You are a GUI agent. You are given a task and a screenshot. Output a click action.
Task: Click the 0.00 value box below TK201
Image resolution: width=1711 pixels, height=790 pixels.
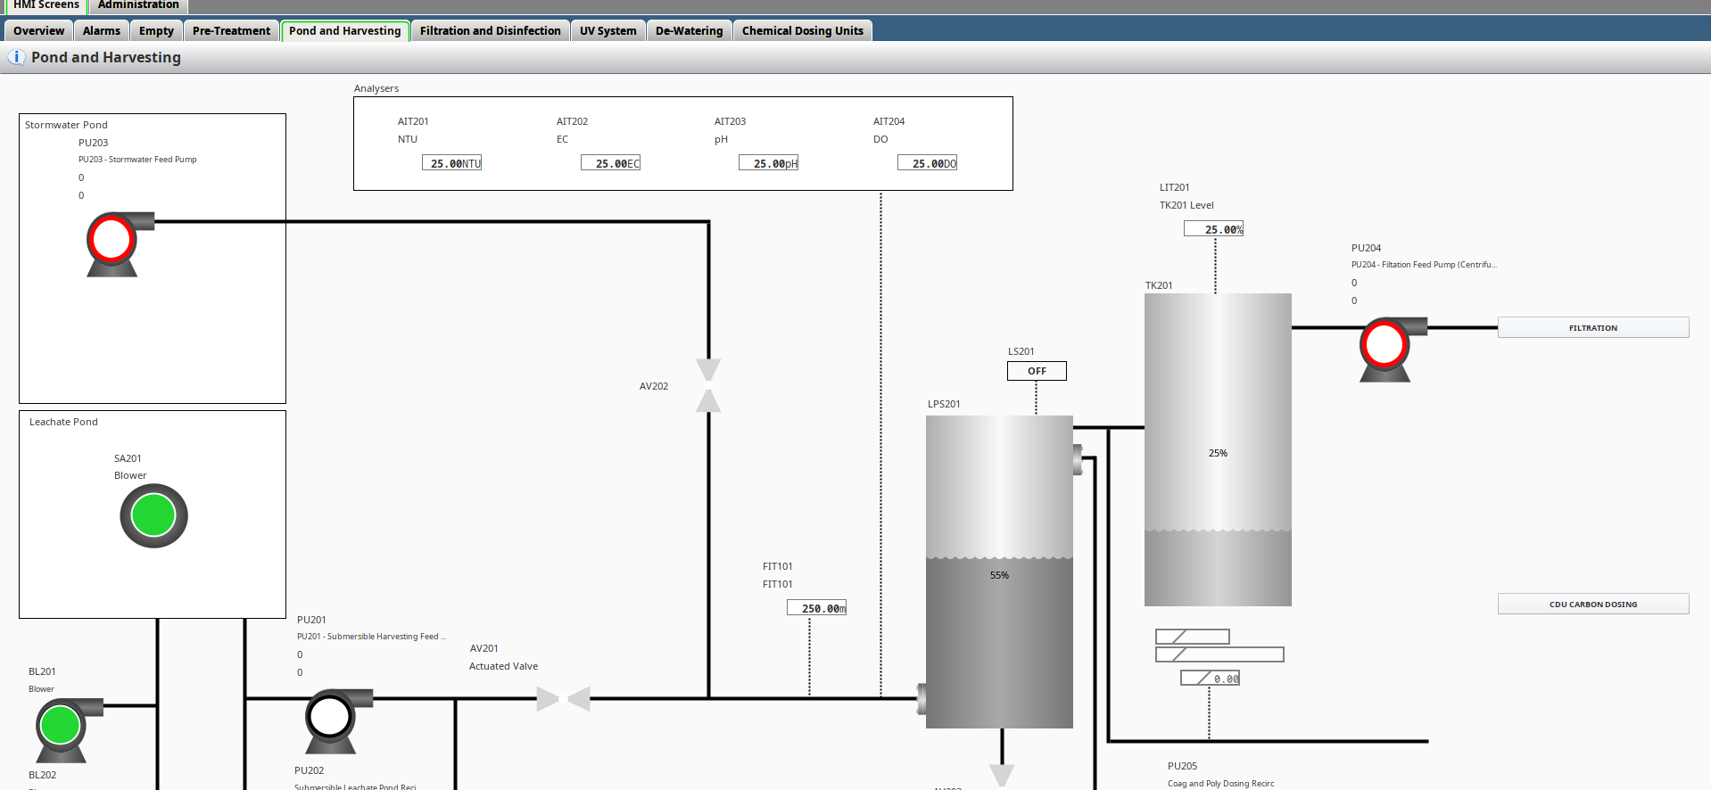[1210, 678]
